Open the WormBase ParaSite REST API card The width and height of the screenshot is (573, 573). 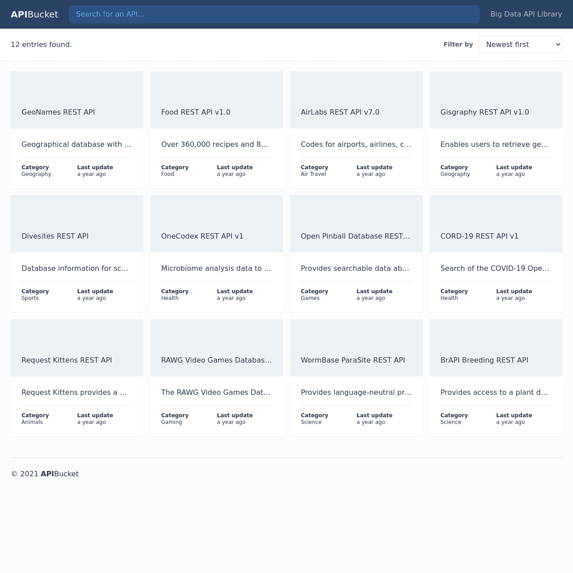(356, 377)
